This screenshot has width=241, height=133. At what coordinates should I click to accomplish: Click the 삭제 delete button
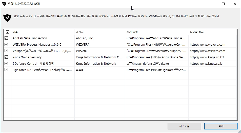click(x=221, y=126)
